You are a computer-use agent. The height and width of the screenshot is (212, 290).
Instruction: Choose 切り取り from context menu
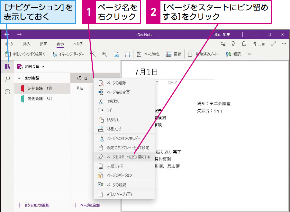[x=124, y=101]
